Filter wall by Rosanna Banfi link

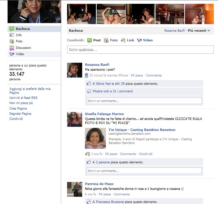(x=174, y=31)
